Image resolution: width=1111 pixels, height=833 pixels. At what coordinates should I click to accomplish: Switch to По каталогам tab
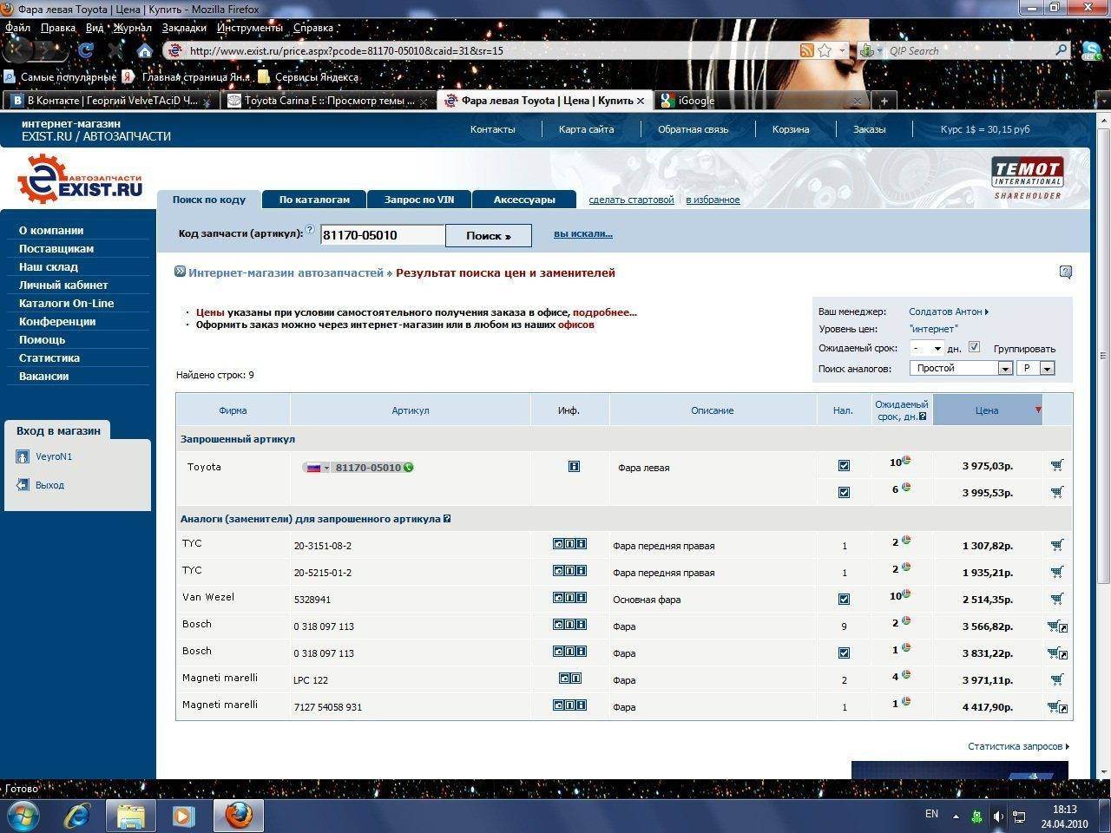[x=314, y=200]
